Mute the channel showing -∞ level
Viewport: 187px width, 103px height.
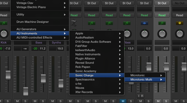(x=17, y=101)
